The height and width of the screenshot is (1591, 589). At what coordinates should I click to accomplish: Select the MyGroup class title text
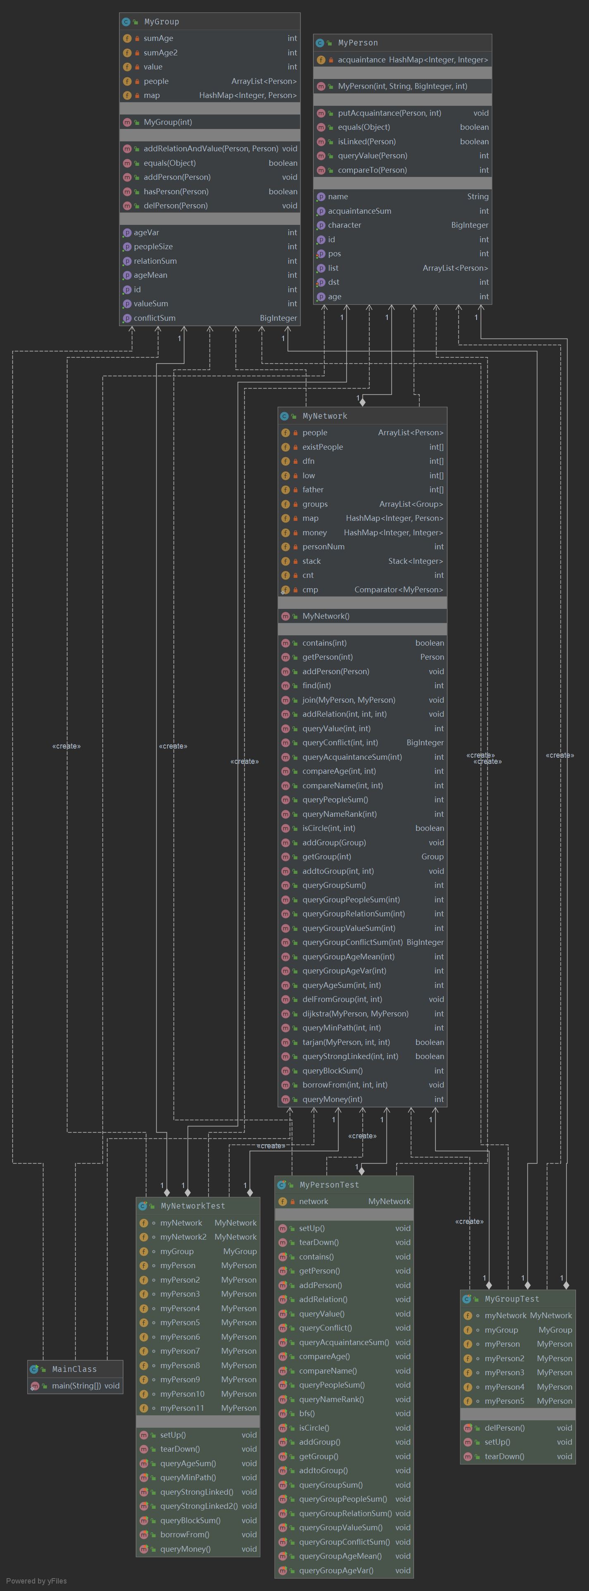pyautogui.click(x=162, y=21)
